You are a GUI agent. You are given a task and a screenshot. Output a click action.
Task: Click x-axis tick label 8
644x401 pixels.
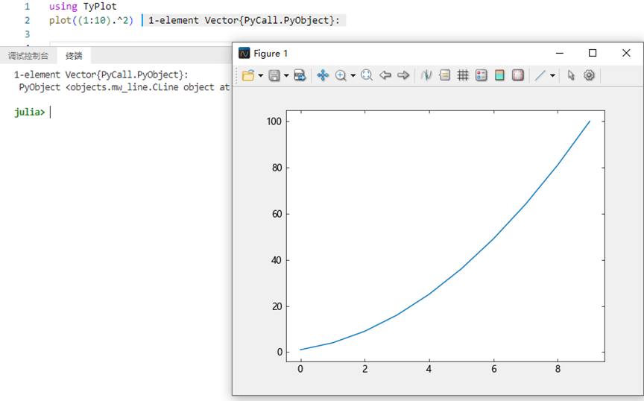pos(558,369)
